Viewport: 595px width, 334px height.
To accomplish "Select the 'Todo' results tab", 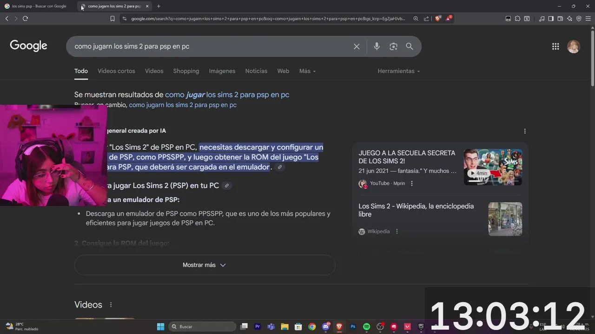I will point(81,71).
